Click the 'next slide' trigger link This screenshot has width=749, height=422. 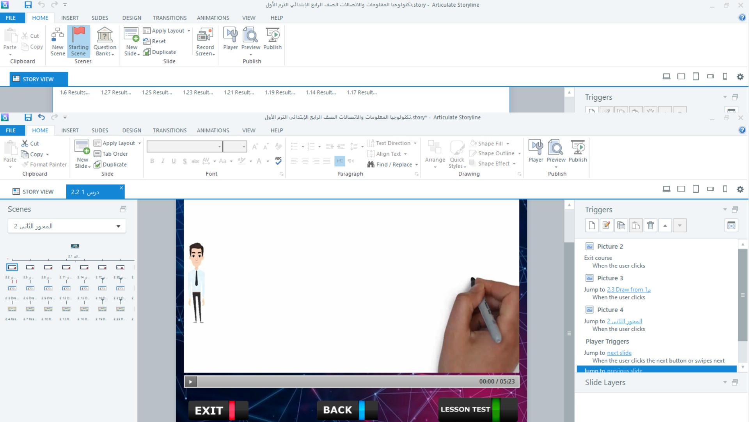tap(619, 353)
